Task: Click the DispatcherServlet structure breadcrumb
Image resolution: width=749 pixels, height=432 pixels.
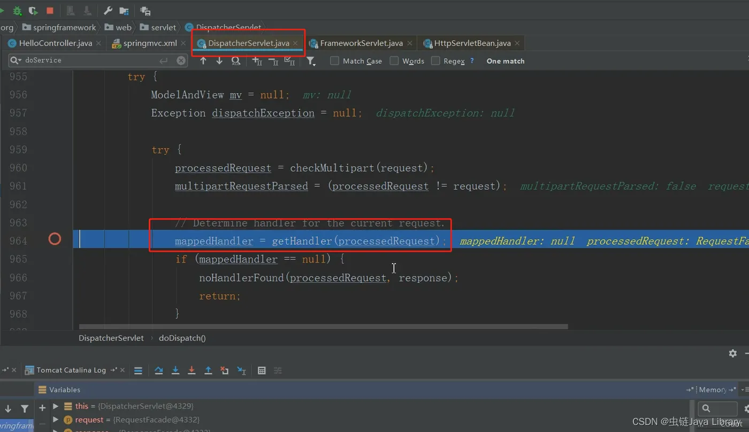Action: coord(111,338)
